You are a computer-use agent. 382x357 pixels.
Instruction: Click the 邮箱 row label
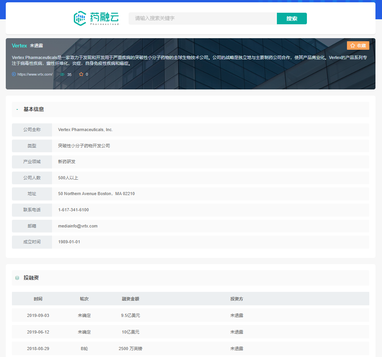pos(32,226)
